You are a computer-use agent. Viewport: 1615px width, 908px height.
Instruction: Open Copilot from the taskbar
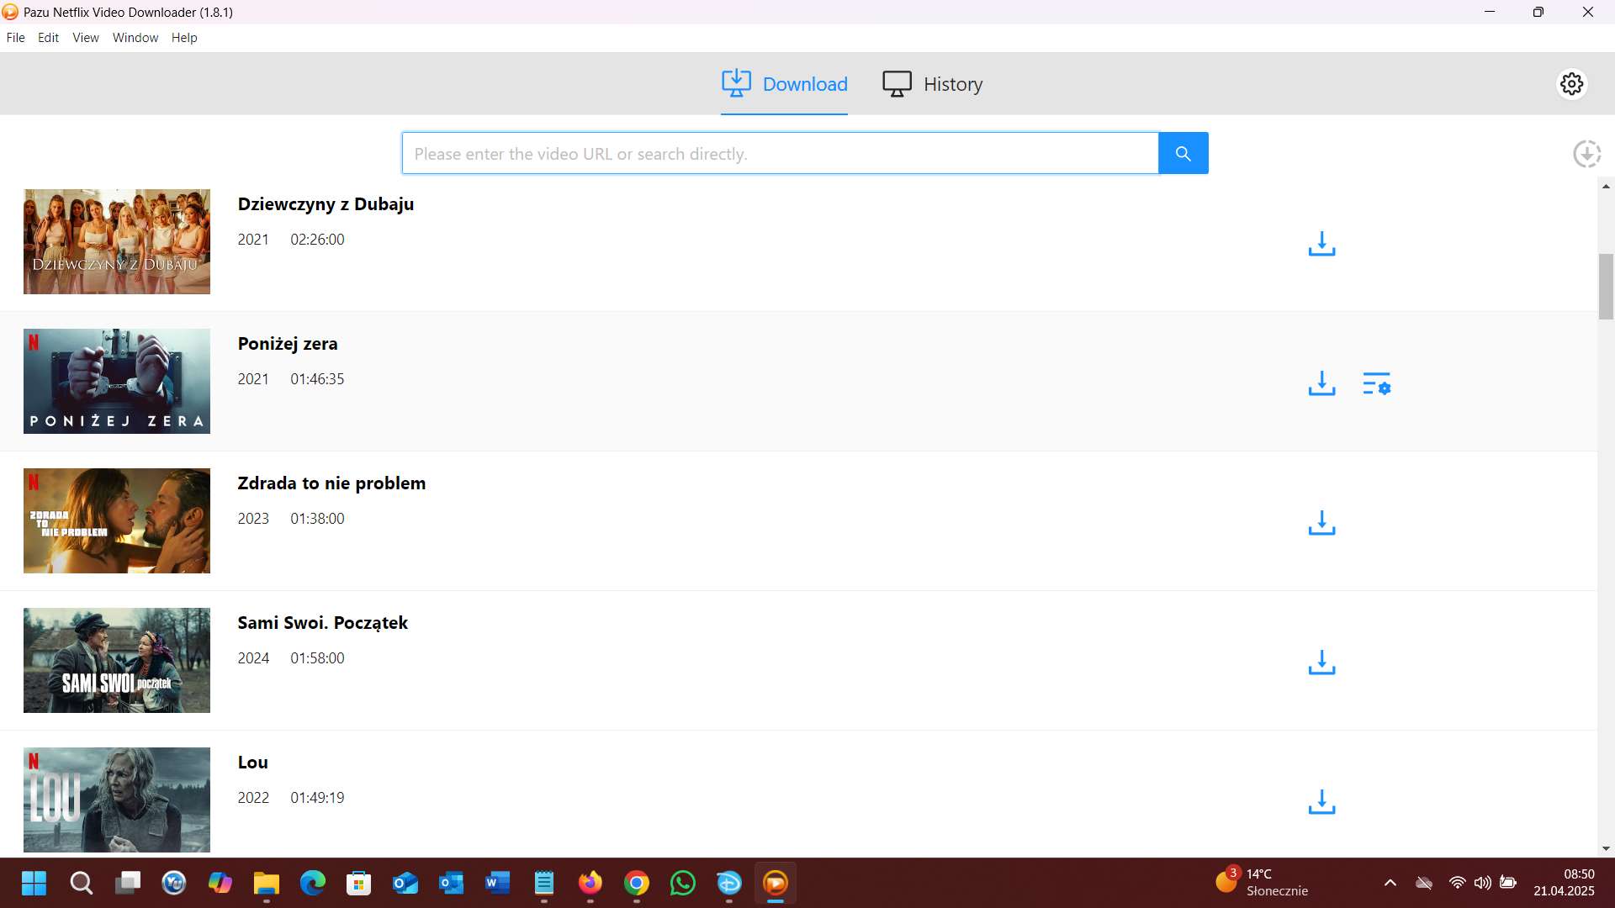(x=220, y=883)
